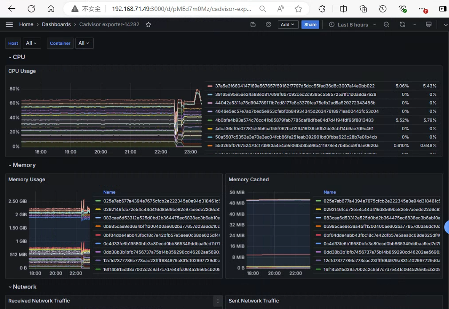Open color picker for 0292146fcb72 Memory Usage series

98,209
